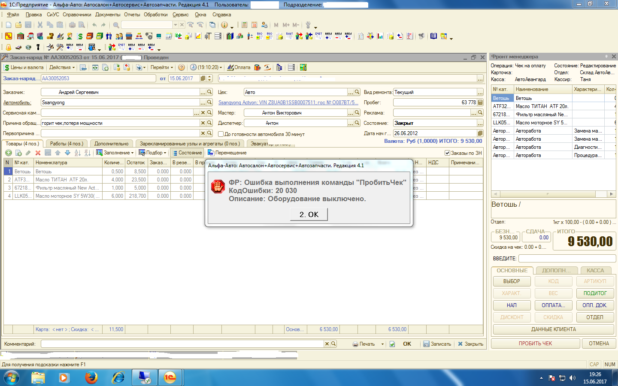Click the РКО cash expense icon
The image size is (618, 386).
pos(269,36)
